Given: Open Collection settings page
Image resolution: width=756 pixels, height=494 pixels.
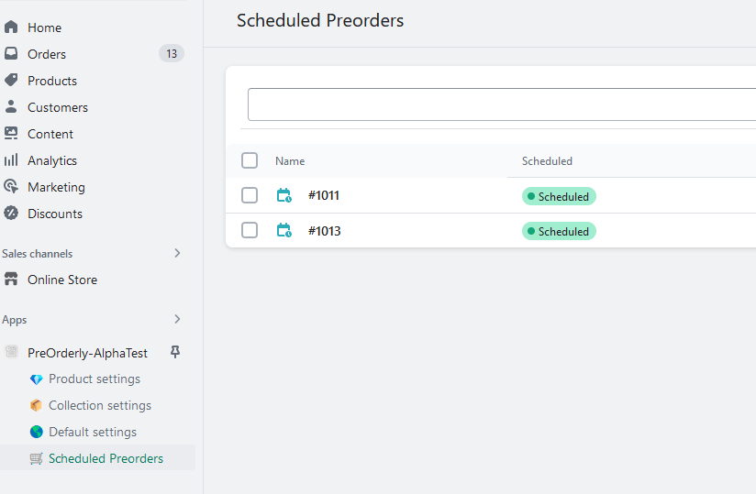Looking at the screenshot, I should [x=99, y=405].
